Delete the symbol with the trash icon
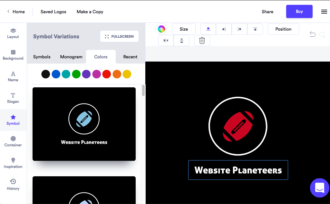This screenshot has width=330, height=204. pos(202,40)
